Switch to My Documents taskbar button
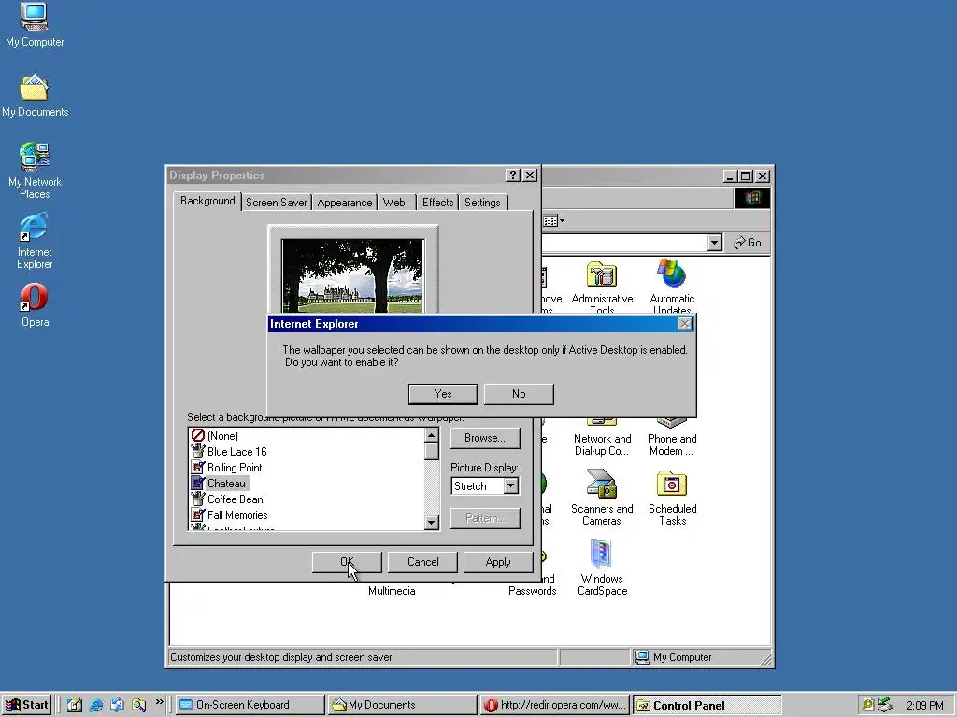 tap(402, 705)
